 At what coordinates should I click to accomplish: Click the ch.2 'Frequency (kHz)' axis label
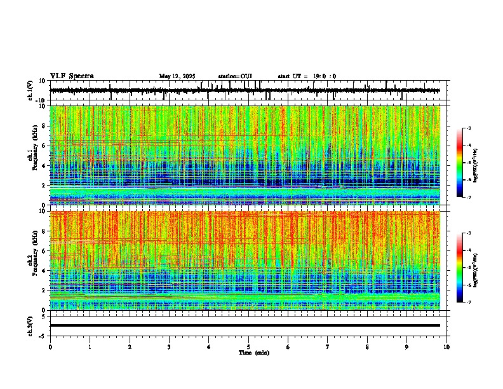tap(35, 253)
